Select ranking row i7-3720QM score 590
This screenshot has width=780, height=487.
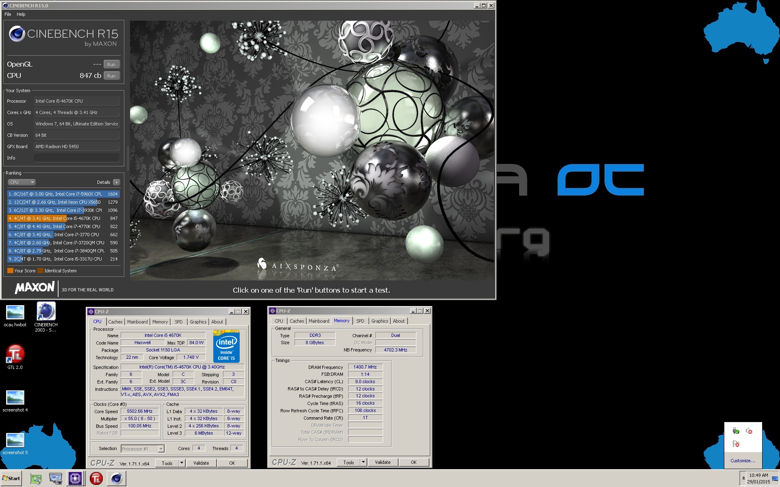pos(63,243)
